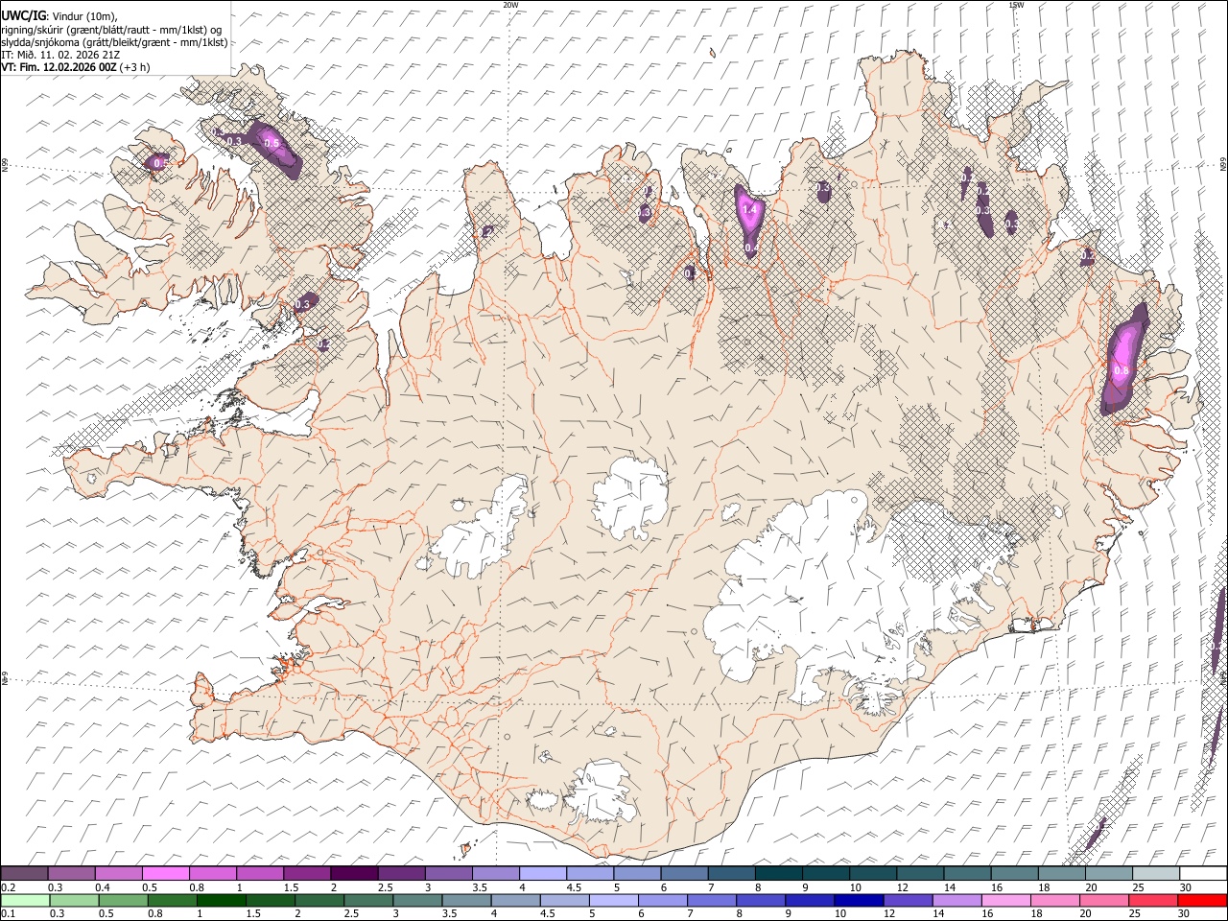1228x921 pixels.
Task: Pick the upper scale swatch between 0.2 and 0.3
Action: click(x=25, y=873)
